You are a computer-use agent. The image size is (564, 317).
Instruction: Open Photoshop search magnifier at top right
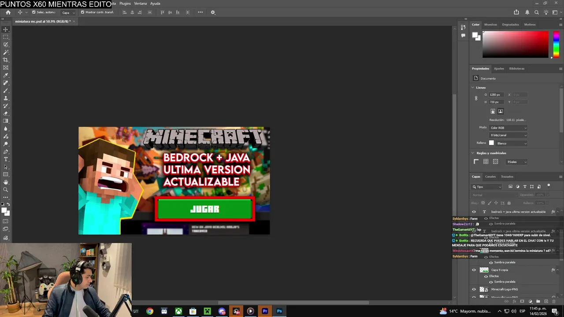[537, 12]
